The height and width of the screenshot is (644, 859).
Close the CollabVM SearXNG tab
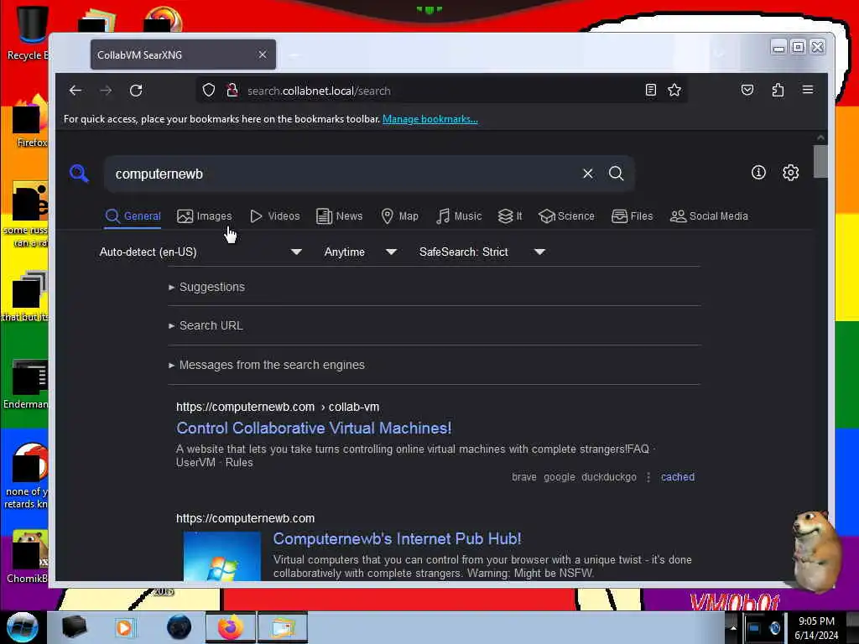coord(263,55)
